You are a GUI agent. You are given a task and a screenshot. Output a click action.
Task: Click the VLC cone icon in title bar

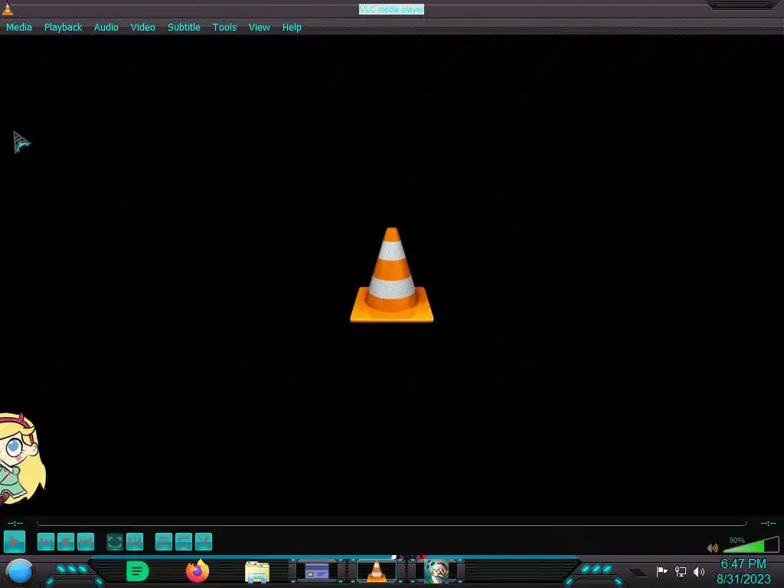click(x=8, y=8)
